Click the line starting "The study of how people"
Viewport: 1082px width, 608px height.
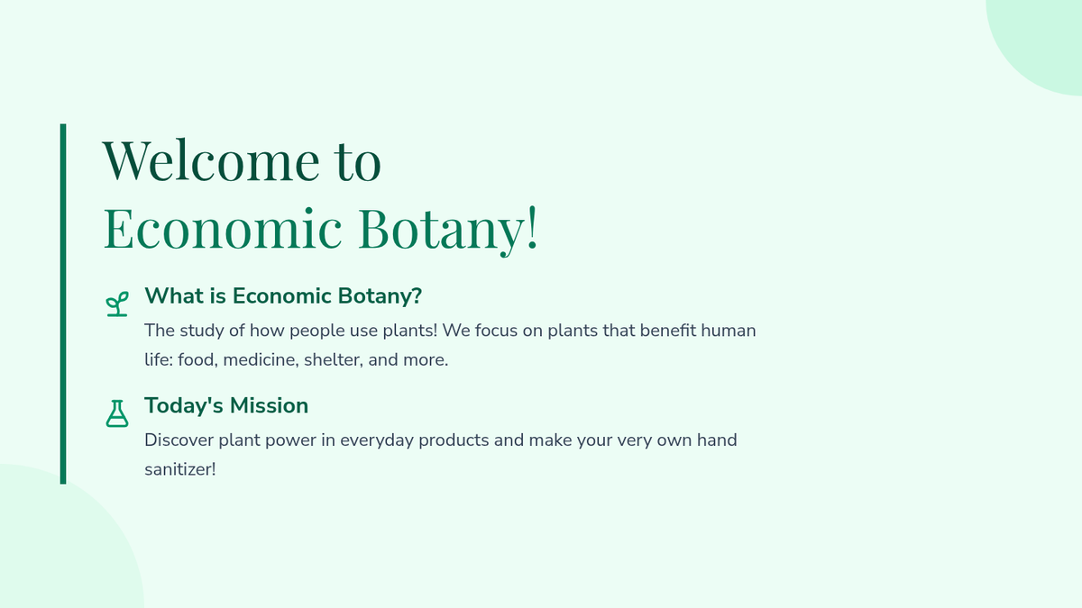450,331
